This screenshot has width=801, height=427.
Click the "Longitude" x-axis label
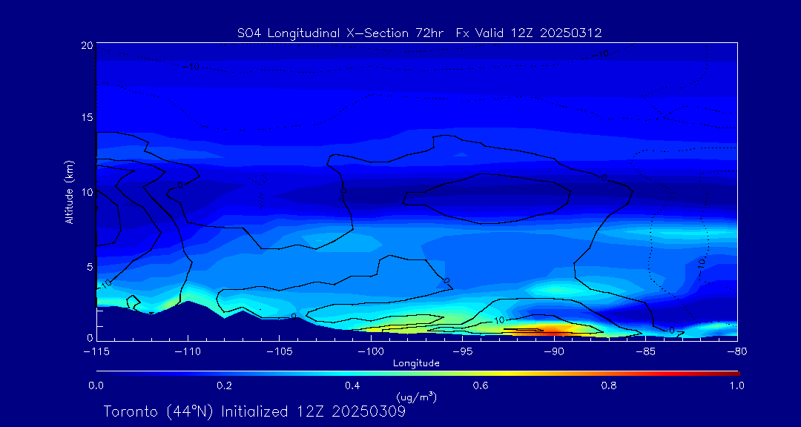pyautogui.click(x=416, y=364)
